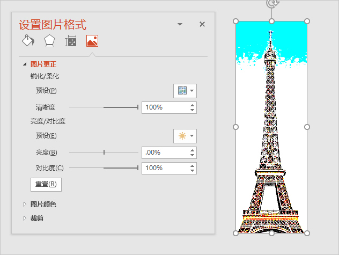Click the 设置图片格式 pane title
The width and height of the screenshot is (339, 255).
click(53, 25)
